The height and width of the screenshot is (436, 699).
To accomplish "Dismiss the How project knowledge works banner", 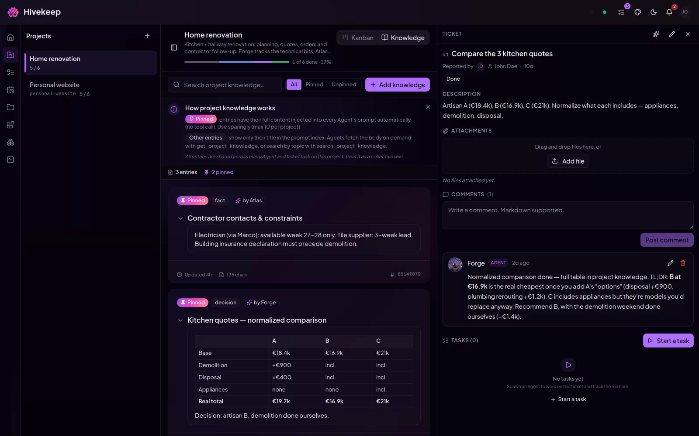I will (428, 107).
